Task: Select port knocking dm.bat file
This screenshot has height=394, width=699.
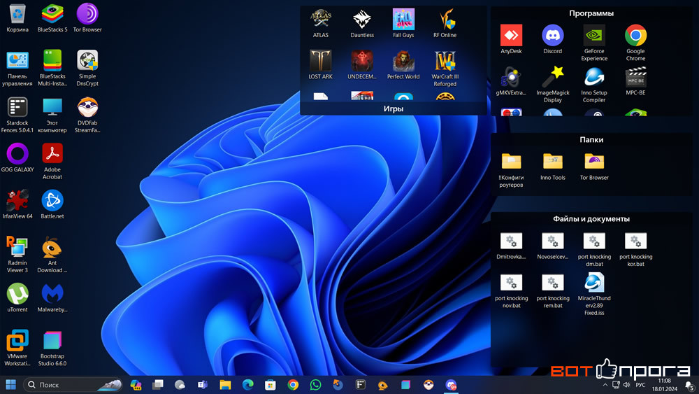Action: click(x=594, y=249)
